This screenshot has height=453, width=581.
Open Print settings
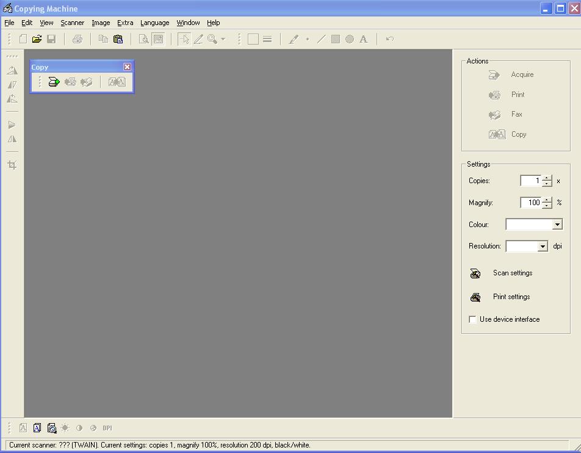coord(500,297)
